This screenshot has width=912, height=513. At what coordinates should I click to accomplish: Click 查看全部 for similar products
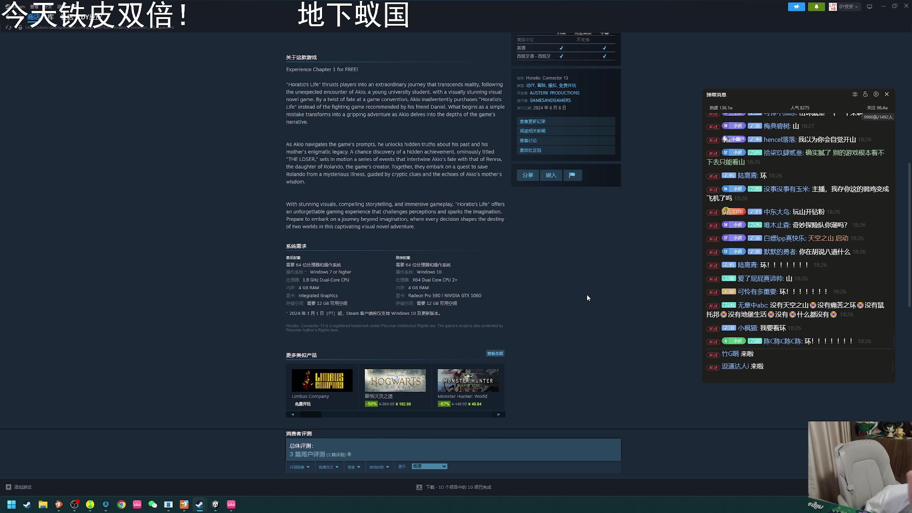495,353
